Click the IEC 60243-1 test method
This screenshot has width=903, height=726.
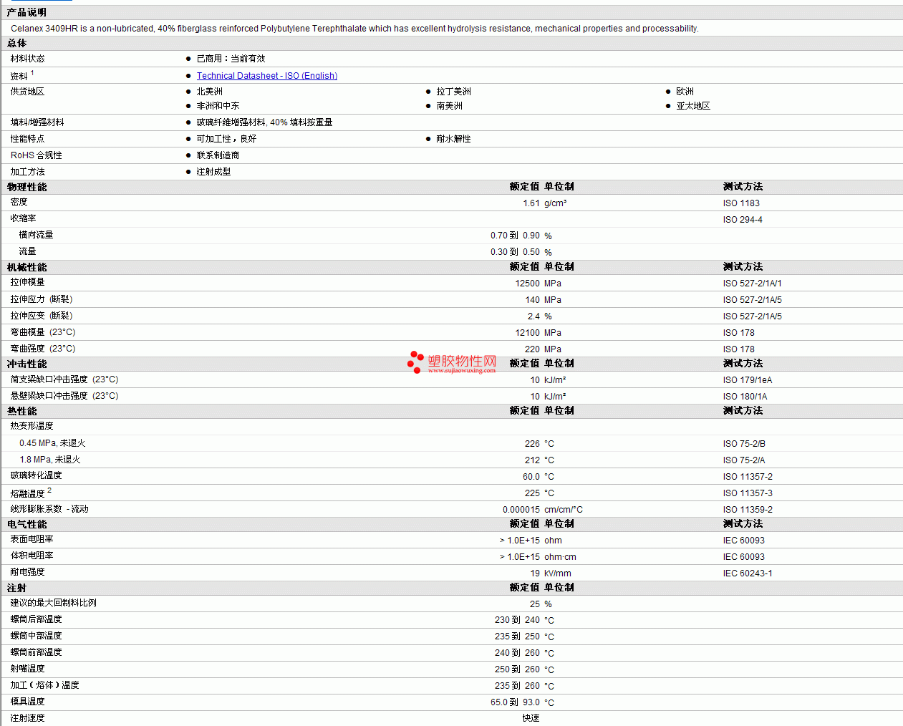click(x=748, y=573)
